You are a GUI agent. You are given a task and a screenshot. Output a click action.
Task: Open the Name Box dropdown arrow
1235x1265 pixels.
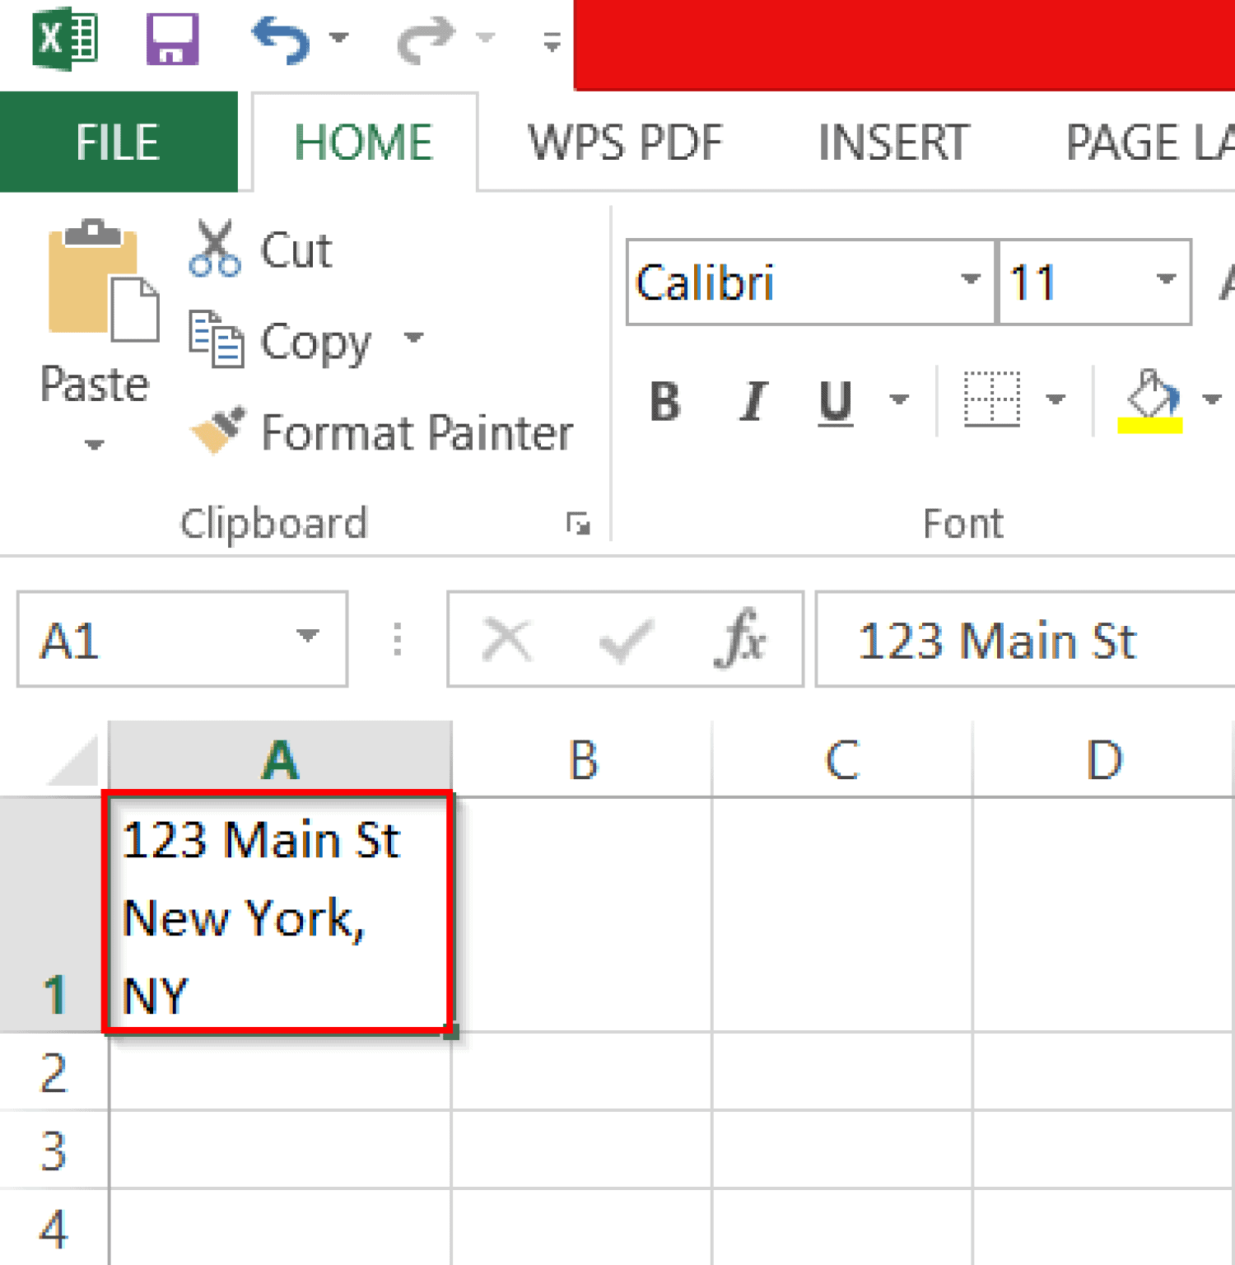(308, 636)
